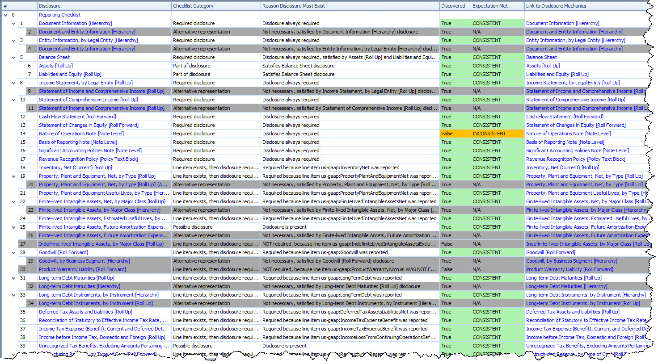Image resolution: width=658 pixels, height=364 pixels.
Task: Open Document Information [Hierarchy] in Link column row 1
Action: coord(563,23)
